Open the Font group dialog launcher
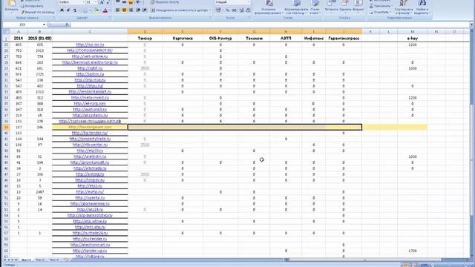The image size is (475, 267). (x=110, y=18)
